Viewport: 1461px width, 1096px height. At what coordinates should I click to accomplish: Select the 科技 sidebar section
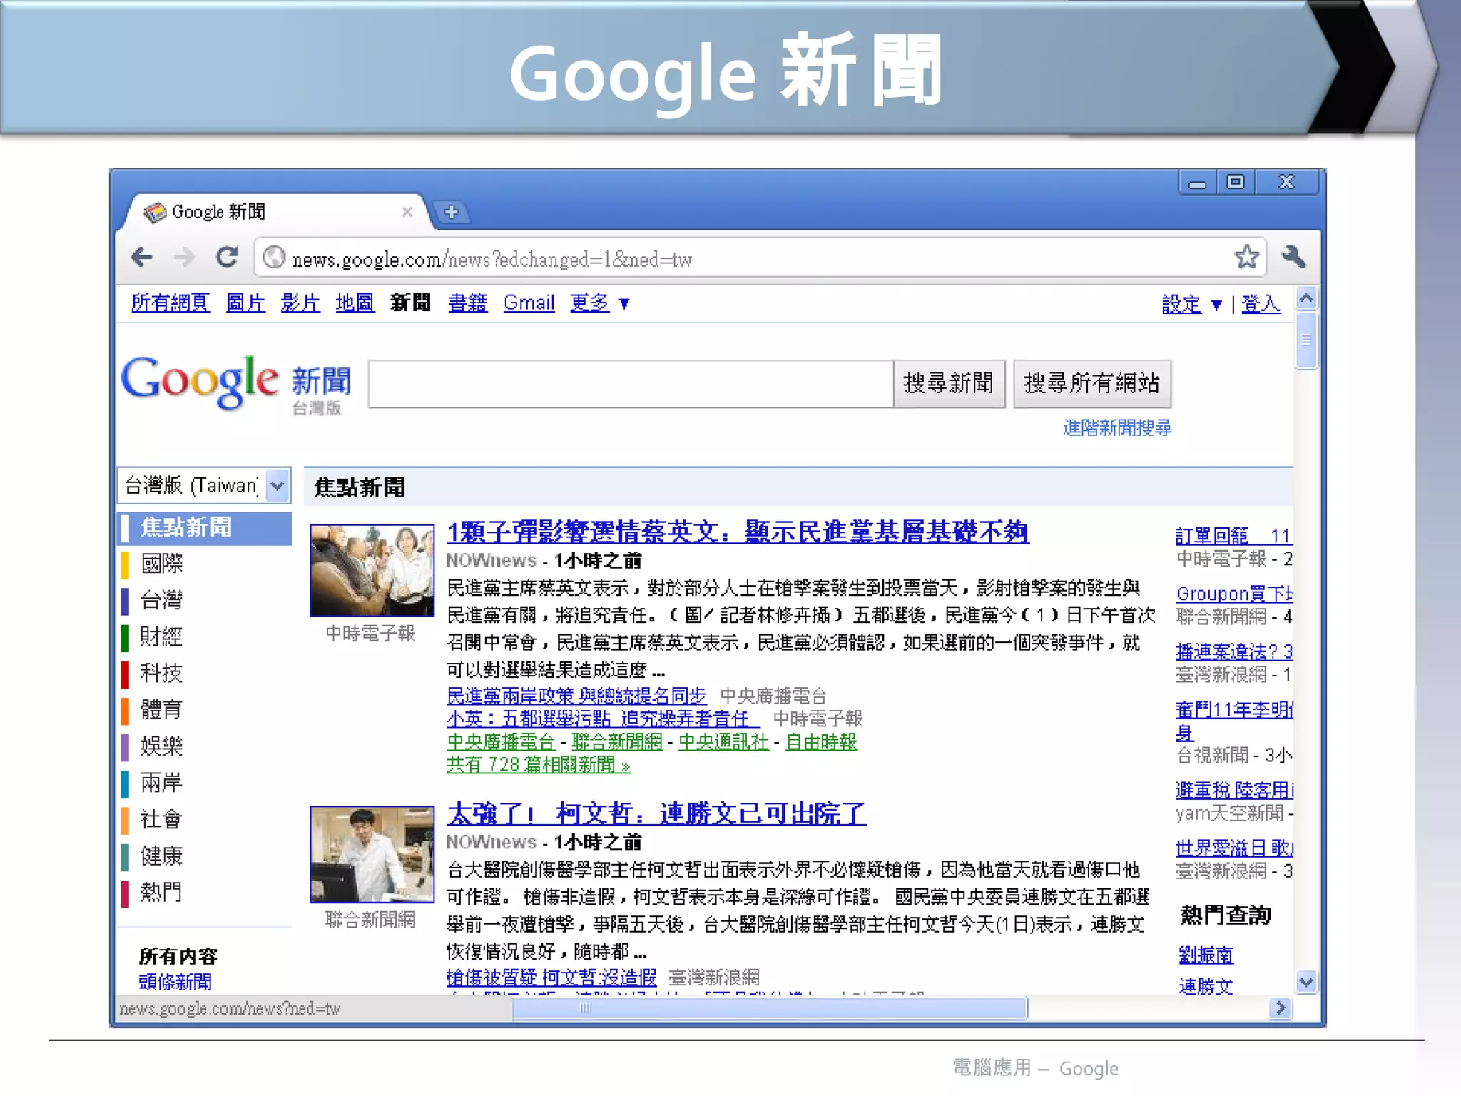161,673
